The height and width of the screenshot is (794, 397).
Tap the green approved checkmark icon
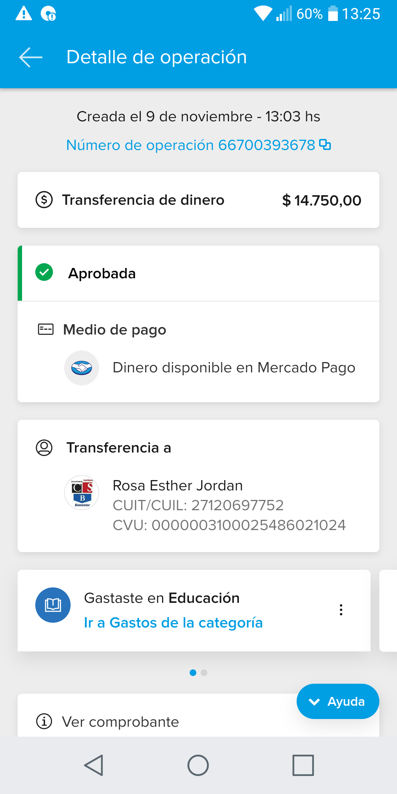coord(44,272)
